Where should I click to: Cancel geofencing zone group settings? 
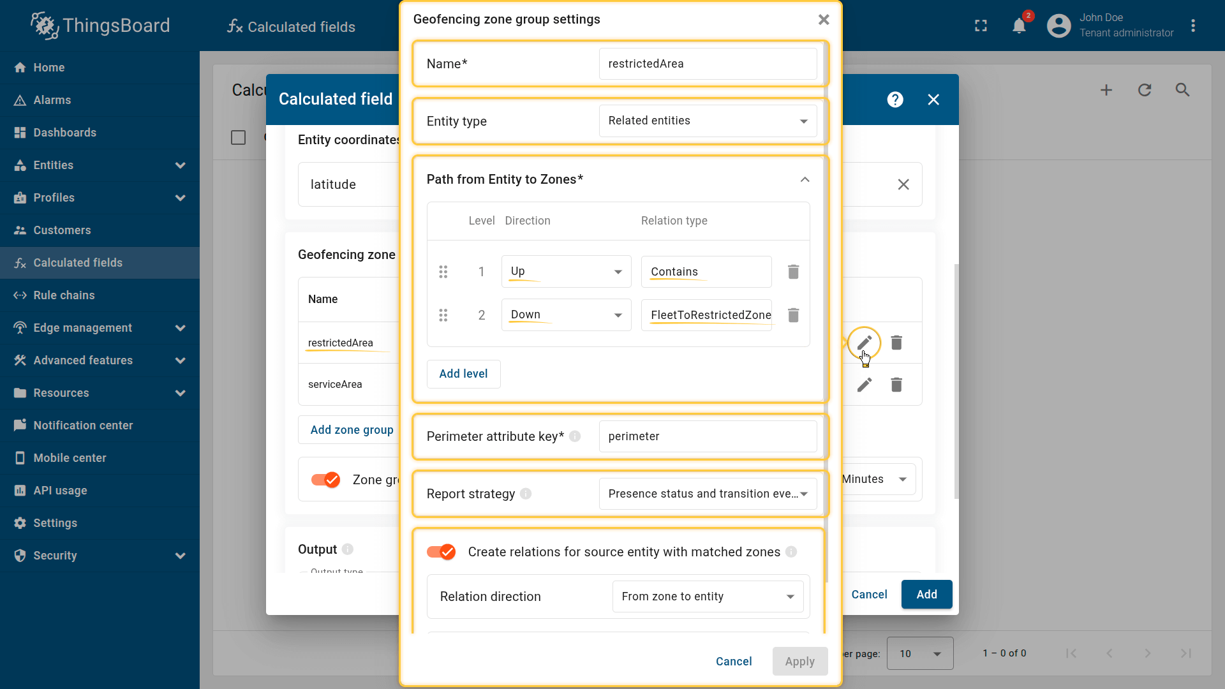point(733,662)
